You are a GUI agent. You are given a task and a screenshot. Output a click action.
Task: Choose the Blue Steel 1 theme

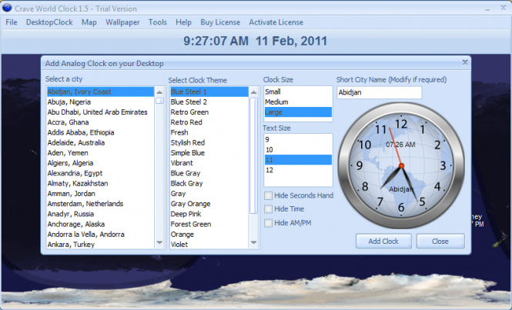pyautogui.click(x=209, y=92)
